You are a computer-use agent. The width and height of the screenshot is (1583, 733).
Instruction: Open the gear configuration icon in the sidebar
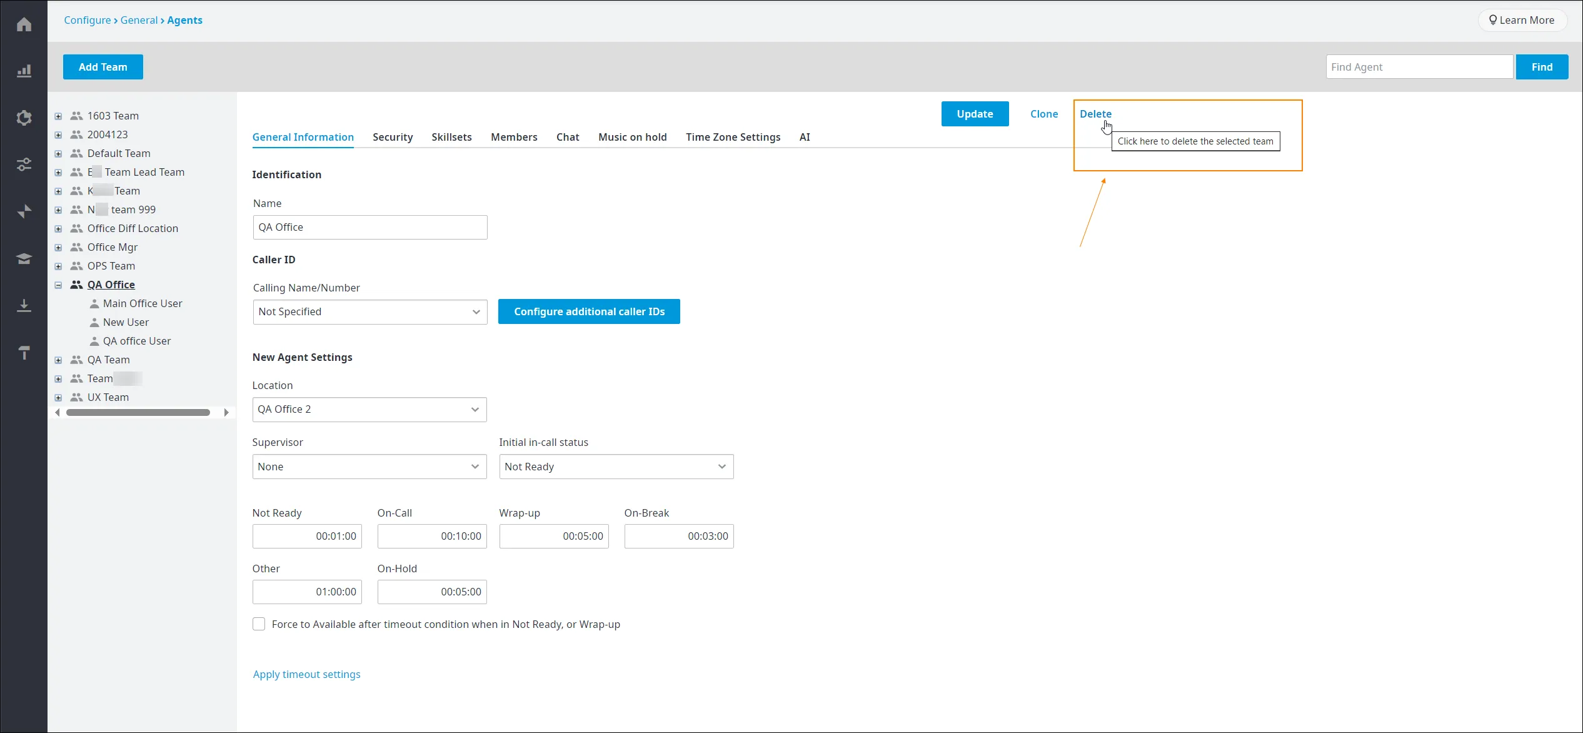pyautogui.click(x=24, y=118)
